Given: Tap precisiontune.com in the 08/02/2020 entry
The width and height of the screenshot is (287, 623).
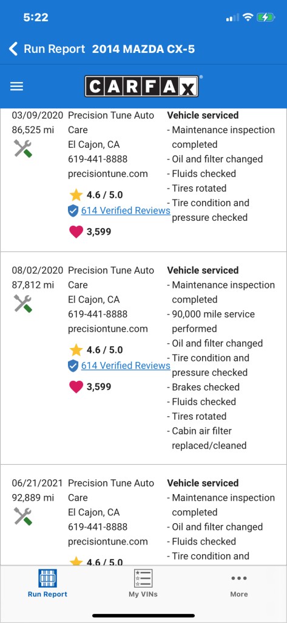Looking at the screenshot, I should coord(108,329).
